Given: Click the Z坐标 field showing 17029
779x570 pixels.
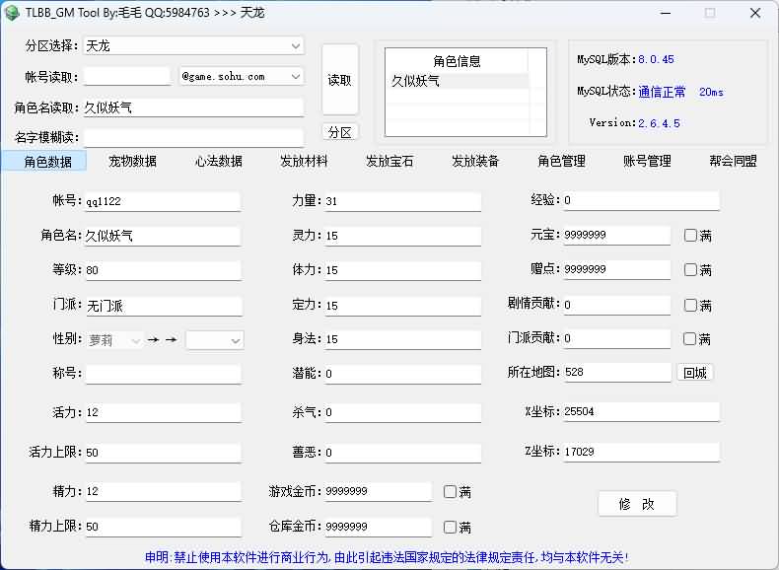Looking at the screenshot, I should click(x=641, y=452).
